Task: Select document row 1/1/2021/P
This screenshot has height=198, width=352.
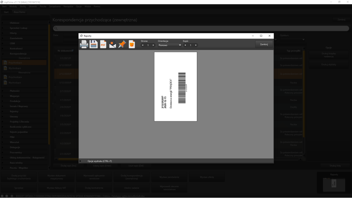Action: click(65, 58)
